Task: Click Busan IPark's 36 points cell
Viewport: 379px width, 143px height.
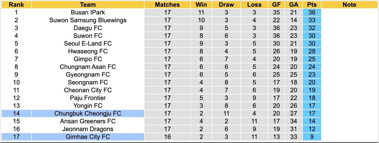Action: [312, 12]
